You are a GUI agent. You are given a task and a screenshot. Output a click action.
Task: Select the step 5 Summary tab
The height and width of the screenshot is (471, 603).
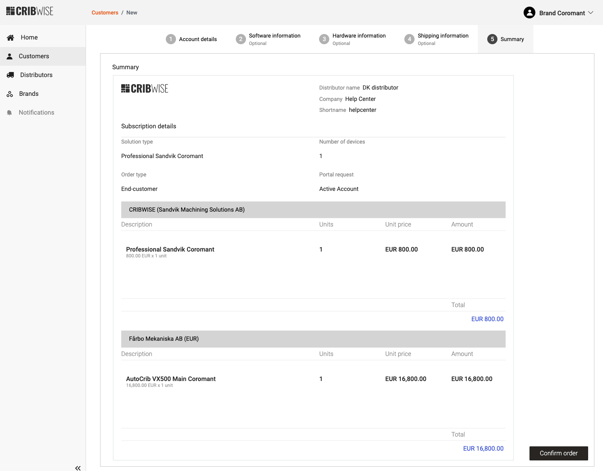(x=506, y=39)
